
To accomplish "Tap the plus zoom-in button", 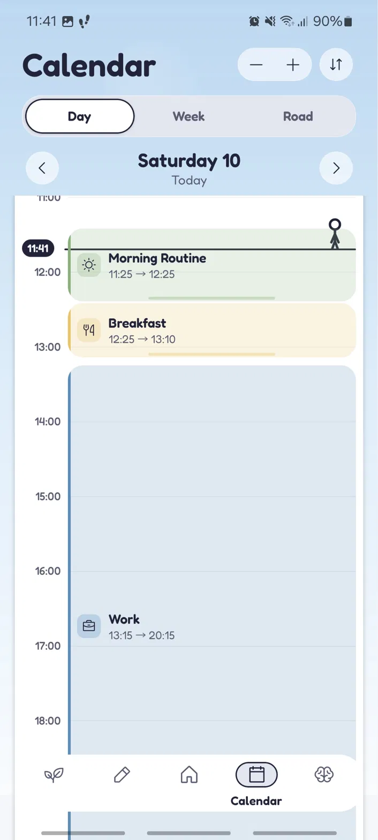I will pos(292,65).
